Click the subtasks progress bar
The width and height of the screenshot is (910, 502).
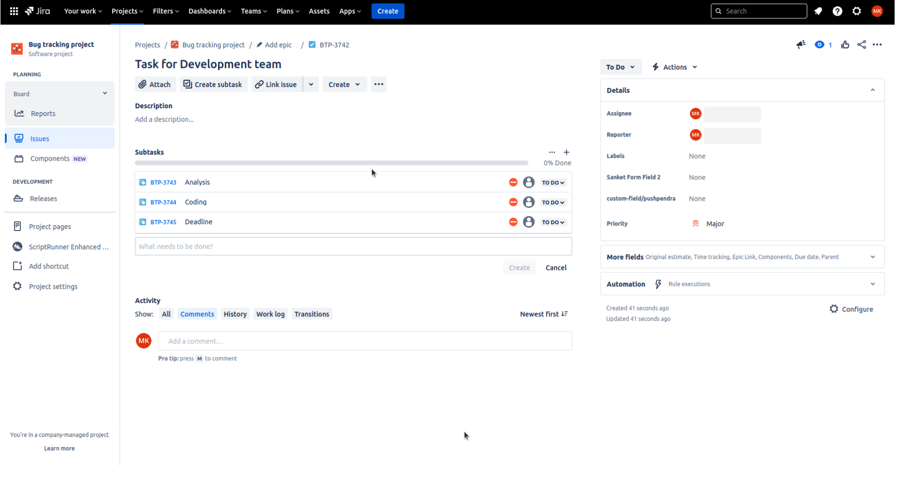coord(331,163)
